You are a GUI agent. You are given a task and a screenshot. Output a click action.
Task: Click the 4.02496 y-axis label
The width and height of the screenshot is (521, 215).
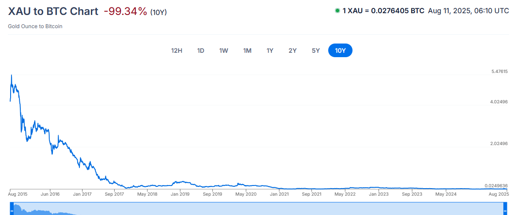click(499, 102)
